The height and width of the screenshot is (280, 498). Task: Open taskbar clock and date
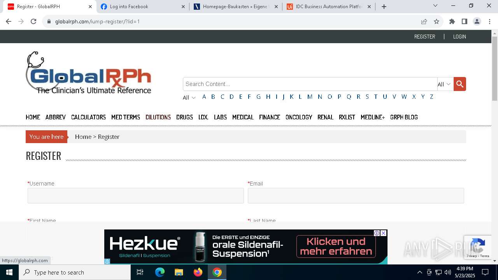(x=465, y=272)
